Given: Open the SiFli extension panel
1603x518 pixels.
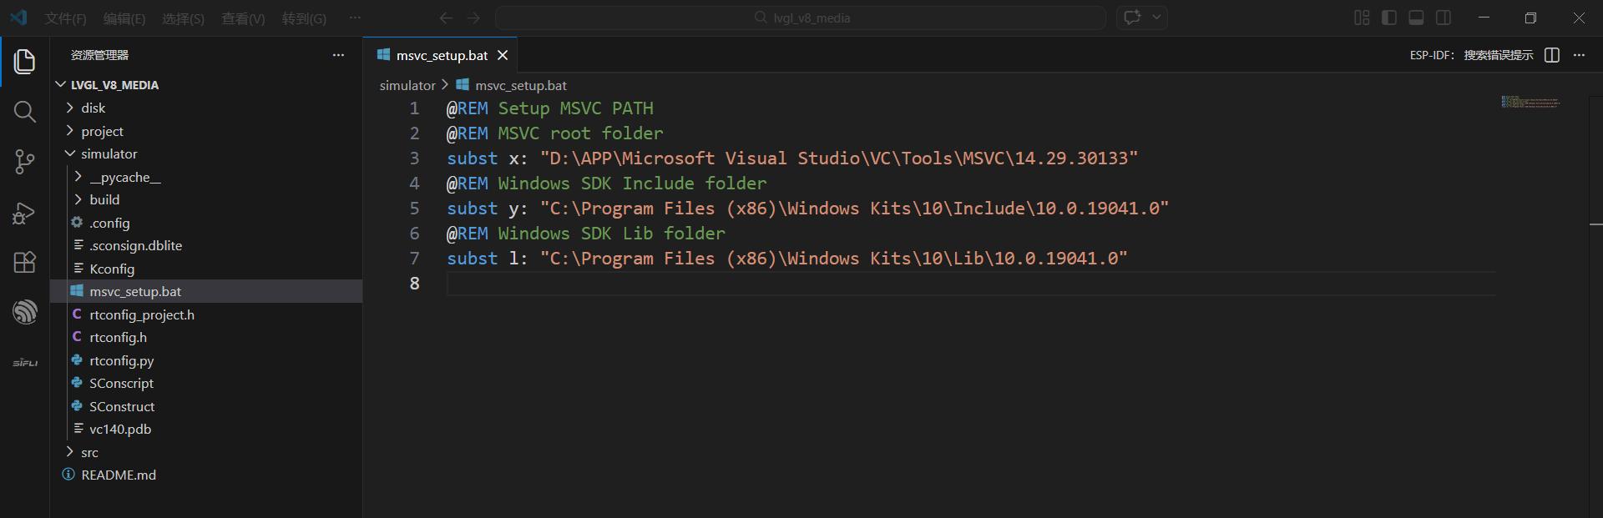Looking at the screenshot, I should (24, 363).
